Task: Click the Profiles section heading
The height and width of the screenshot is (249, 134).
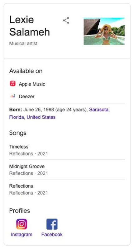Action: click(20, 211)
